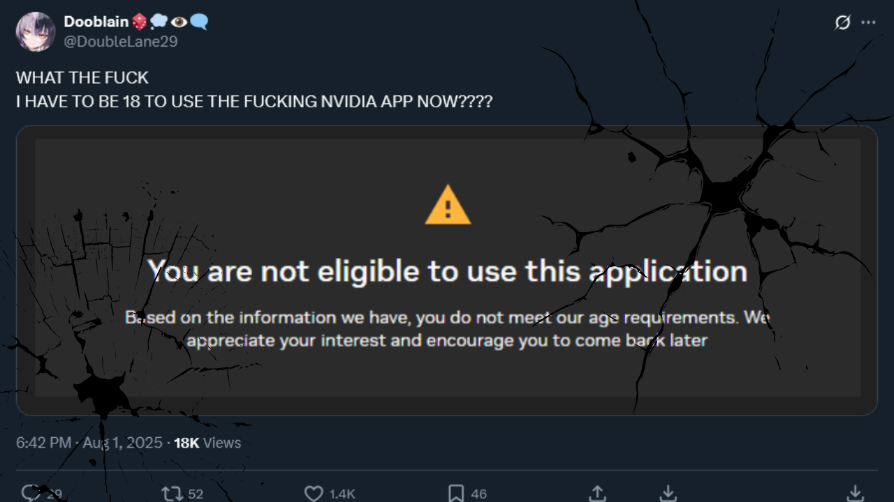Screen dimensions: 894x502
Task: Click the reply speech bubble icon
Action: [31, 493]
